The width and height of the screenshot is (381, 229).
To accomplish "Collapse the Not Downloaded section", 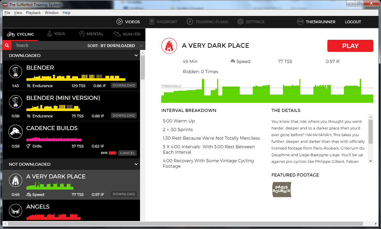I will [x=136, y=164].
